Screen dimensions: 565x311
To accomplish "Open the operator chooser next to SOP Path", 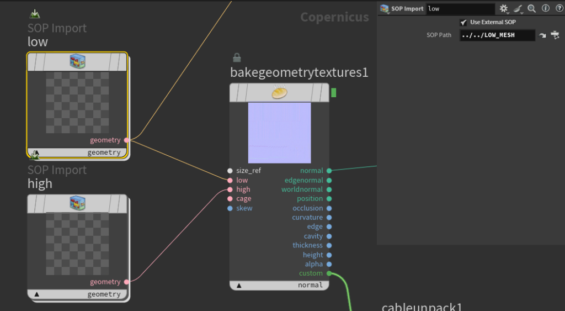I will [555, 35].
